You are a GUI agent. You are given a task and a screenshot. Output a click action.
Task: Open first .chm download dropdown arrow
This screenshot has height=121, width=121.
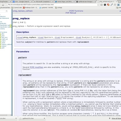pos(16,118)
